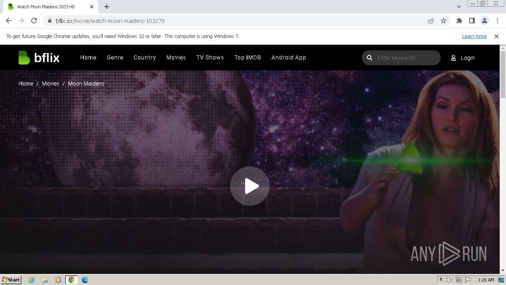506x285 pixels.
Task: Share this page icon
Action: coord(431,21)
